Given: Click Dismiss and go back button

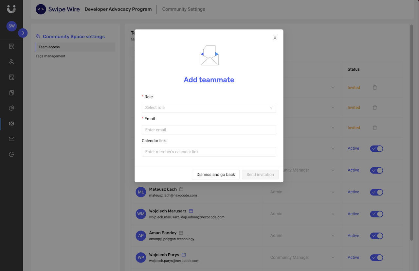Looking at the screenshot, I should pos(216,175).
